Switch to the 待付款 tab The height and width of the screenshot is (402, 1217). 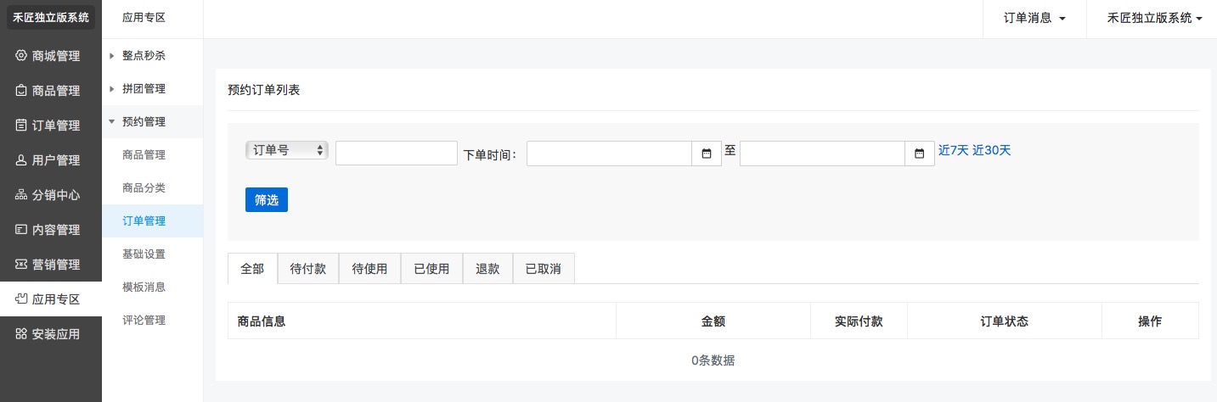[308, 269]
